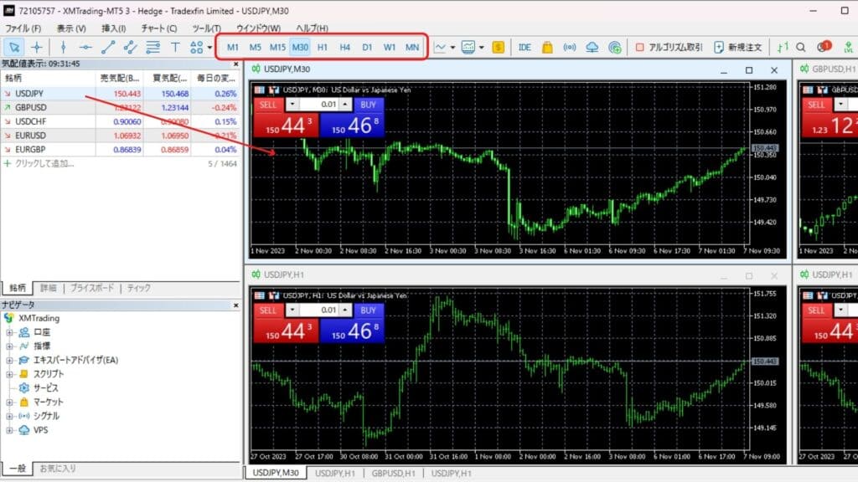The width and height of the screenshot is (858, 482).
Task: Click the magnifier search icon
Action: [x=801, y=48]
